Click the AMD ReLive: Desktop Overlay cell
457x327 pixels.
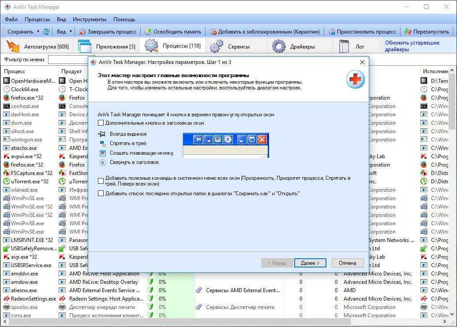104,282
